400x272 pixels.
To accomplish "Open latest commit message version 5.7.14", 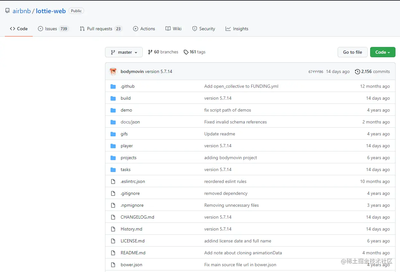I will (x=159, y=71).
